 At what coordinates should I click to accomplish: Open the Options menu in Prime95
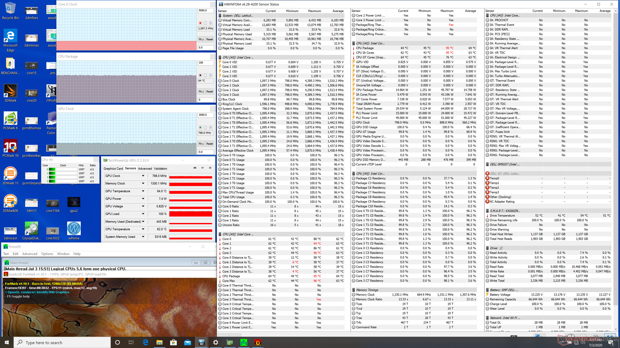coord(47,254)
